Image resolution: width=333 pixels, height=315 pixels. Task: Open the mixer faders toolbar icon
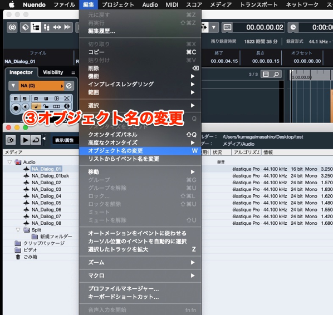[47, 27]
